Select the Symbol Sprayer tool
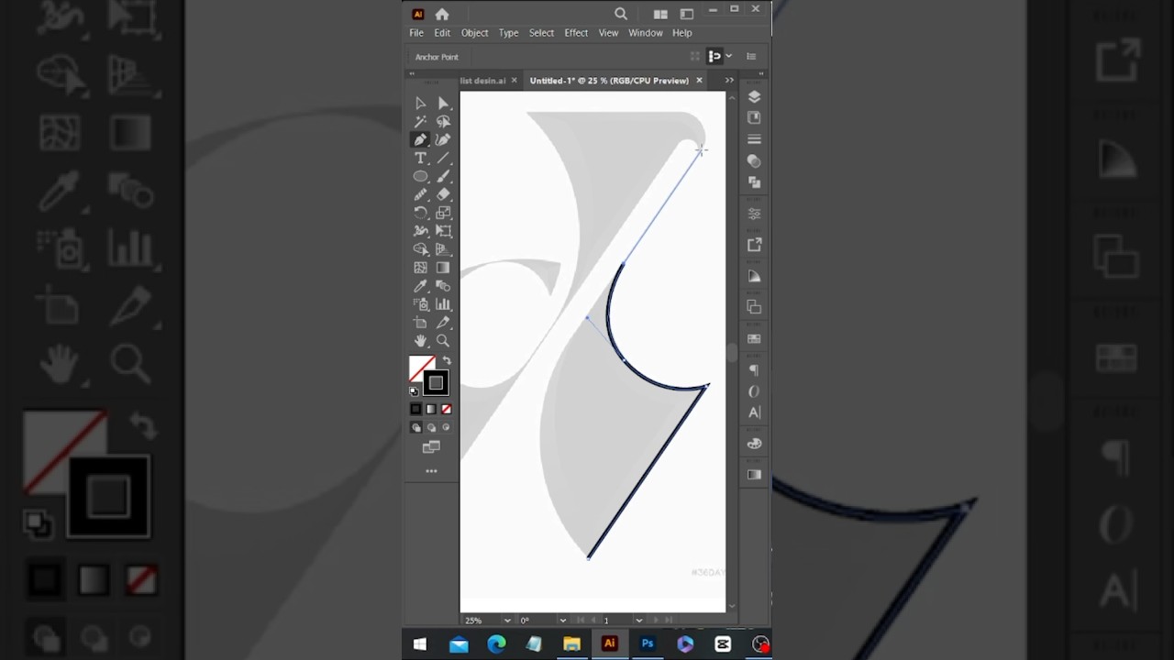 (420, 304)
